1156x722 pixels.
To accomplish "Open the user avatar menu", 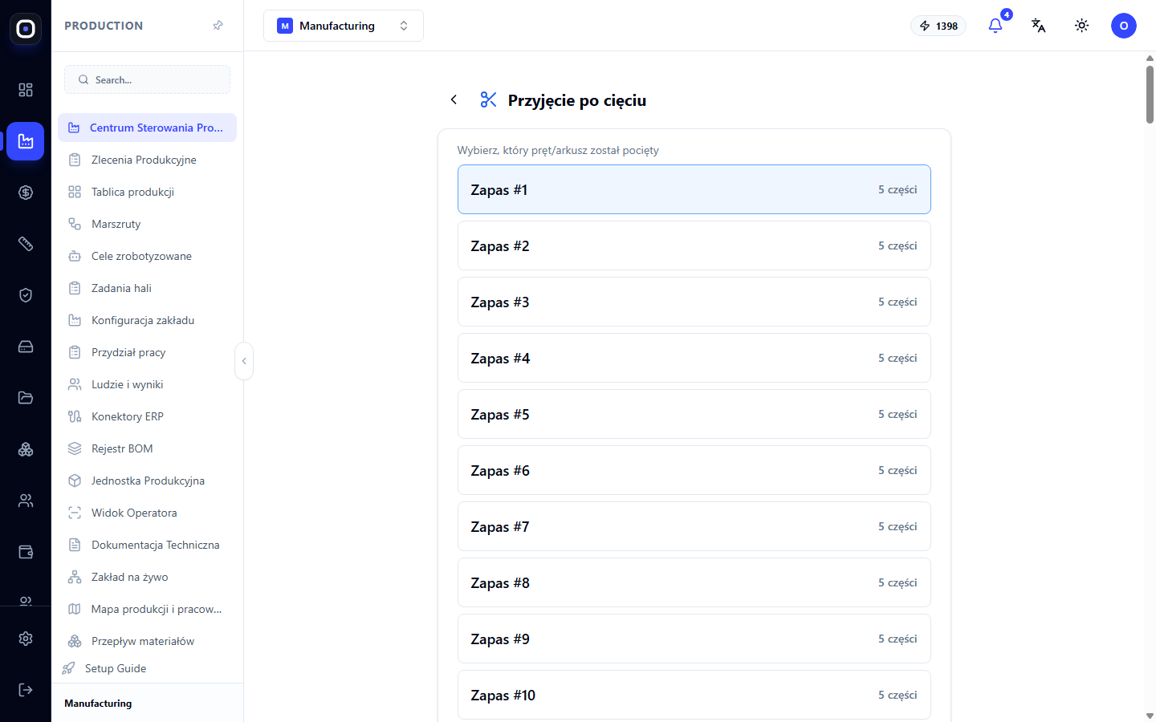I will (1124, 26).
